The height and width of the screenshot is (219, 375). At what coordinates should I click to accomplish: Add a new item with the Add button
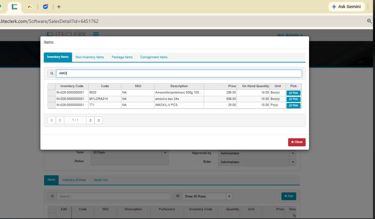point(289,196)
